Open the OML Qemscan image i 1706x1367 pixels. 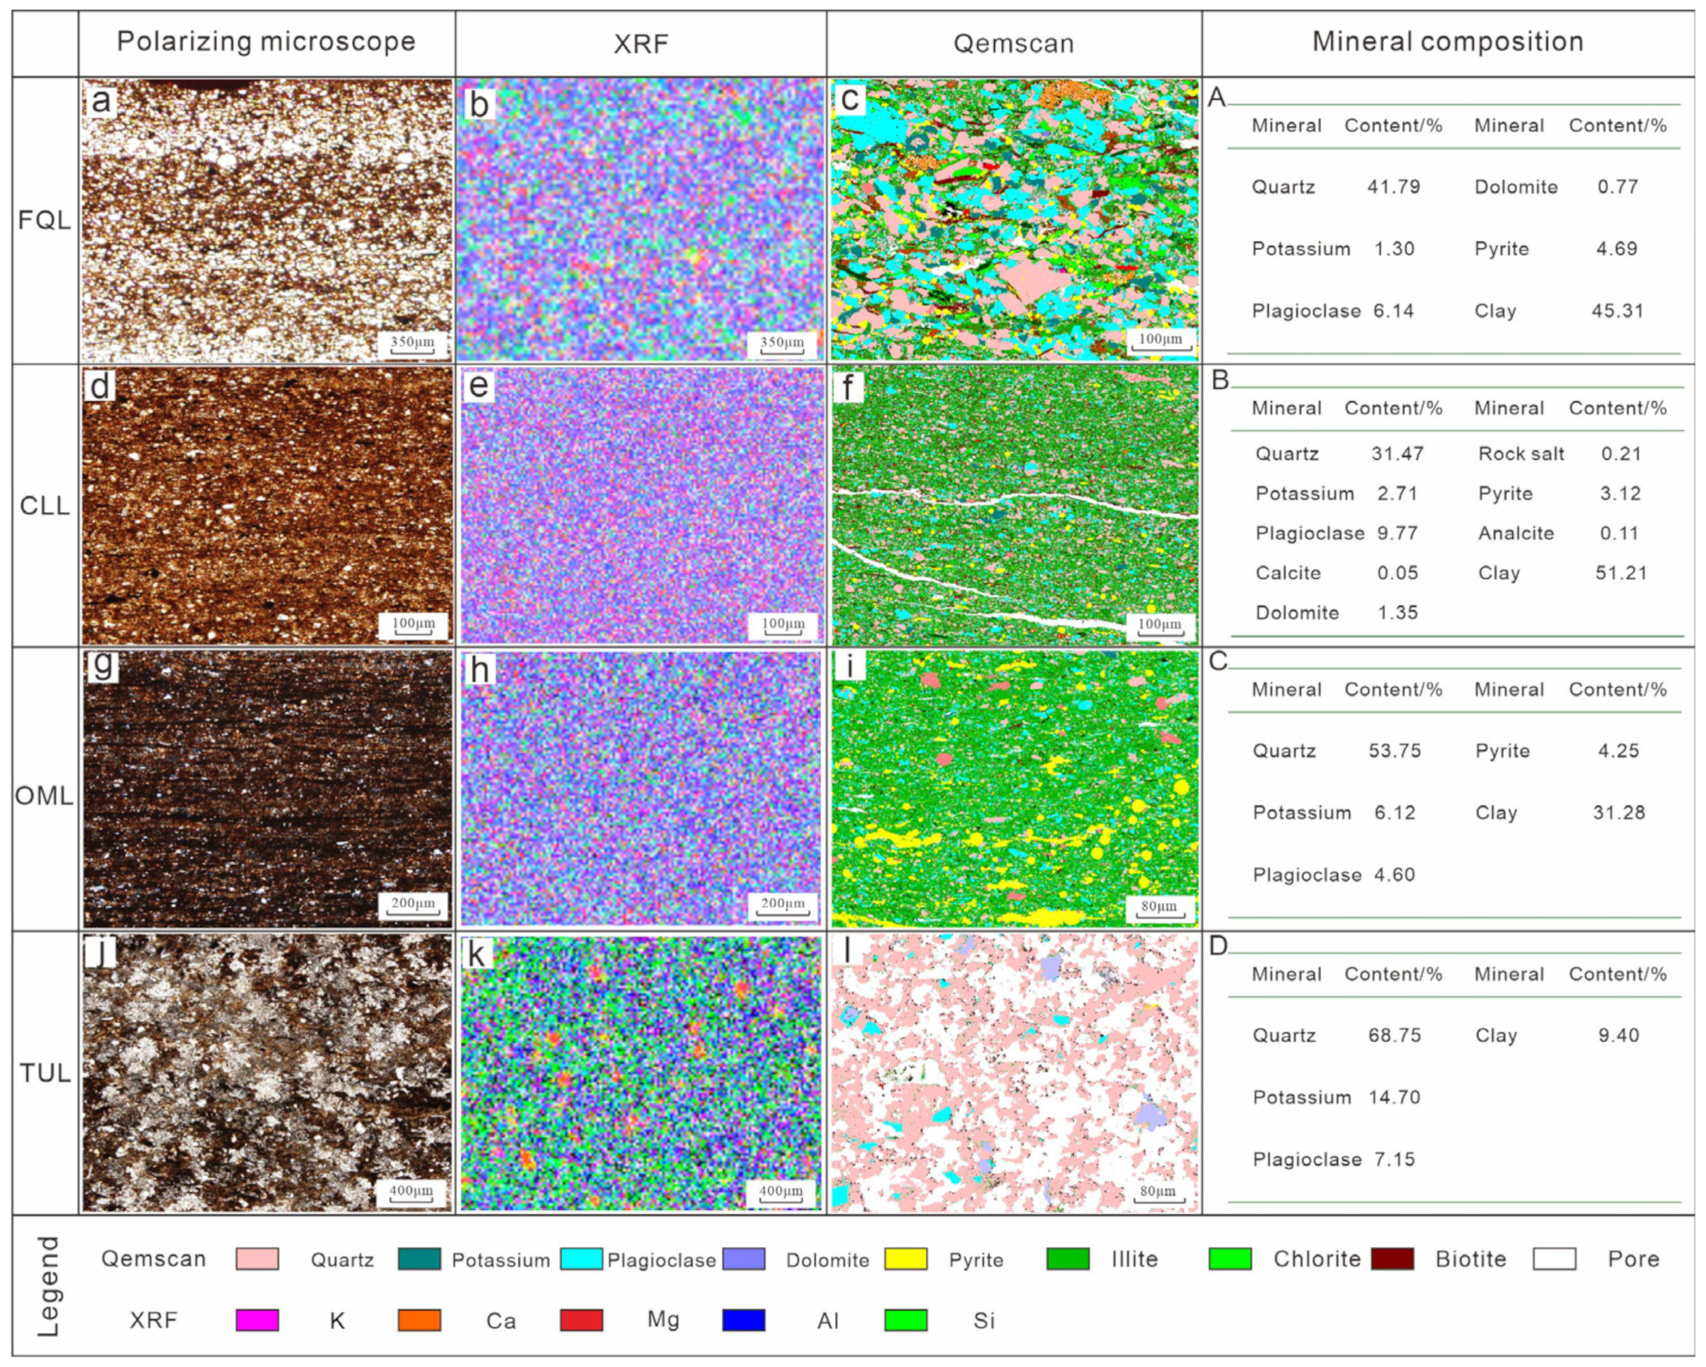coord(1015,789)
